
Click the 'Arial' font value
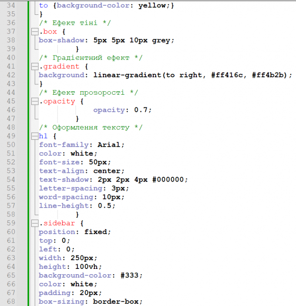click(109, 145)
